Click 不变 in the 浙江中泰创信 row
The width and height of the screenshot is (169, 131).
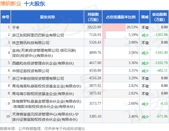145,78
